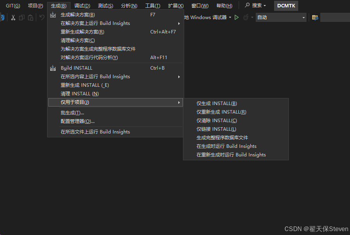350x235 pixels.
Task: Open the 自动 combo box
Action: 281,18
